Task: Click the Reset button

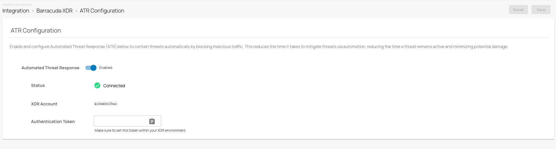Action: [x=518, y=10]
